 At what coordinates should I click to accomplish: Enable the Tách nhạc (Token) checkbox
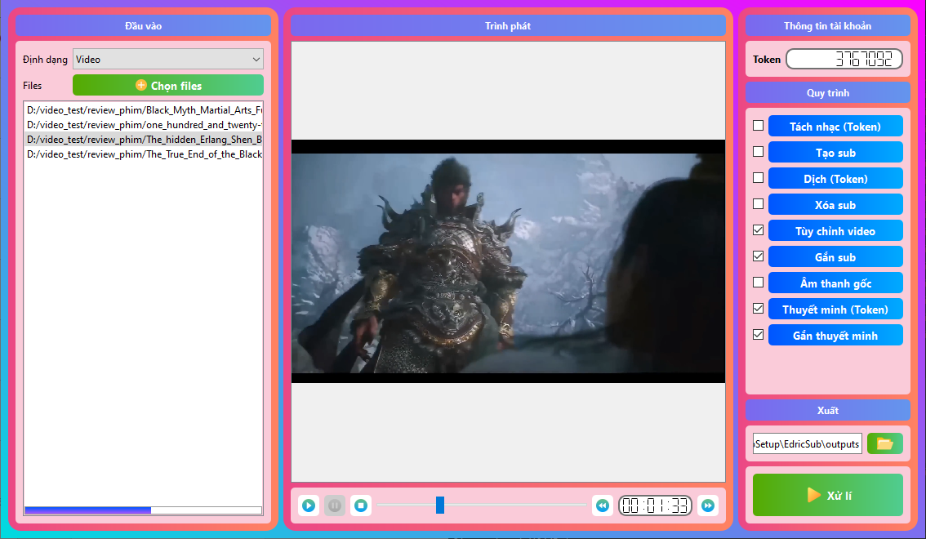(x=757, y=126)
